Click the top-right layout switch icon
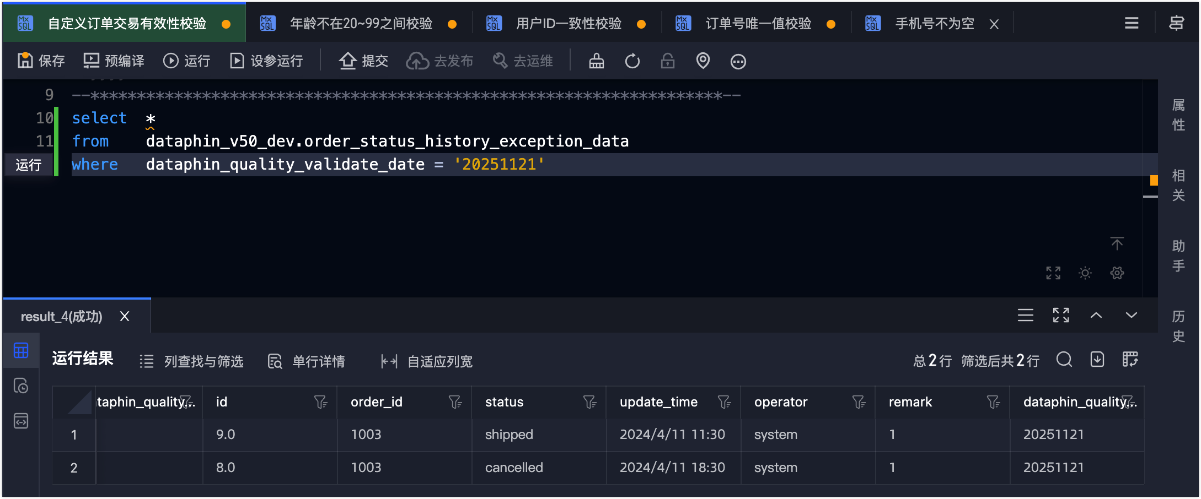Screen dimensions: 1201x499 click(x=1177, y=23)
